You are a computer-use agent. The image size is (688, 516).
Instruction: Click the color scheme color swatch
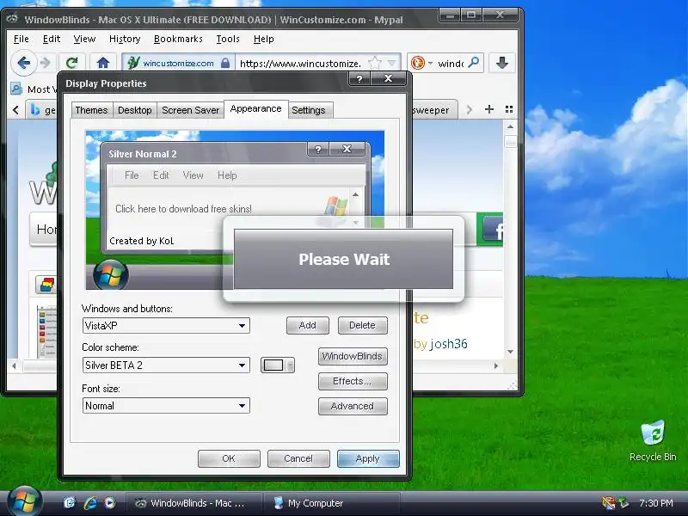click(x=273, y=365)
